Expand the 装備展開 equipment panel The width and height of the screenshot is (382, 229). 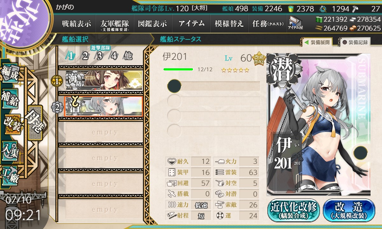point(316,42)
